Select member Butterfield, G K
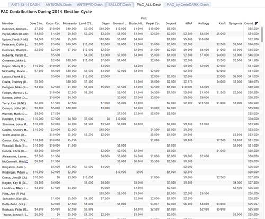The image size is (265, 219). click(14, 204)
